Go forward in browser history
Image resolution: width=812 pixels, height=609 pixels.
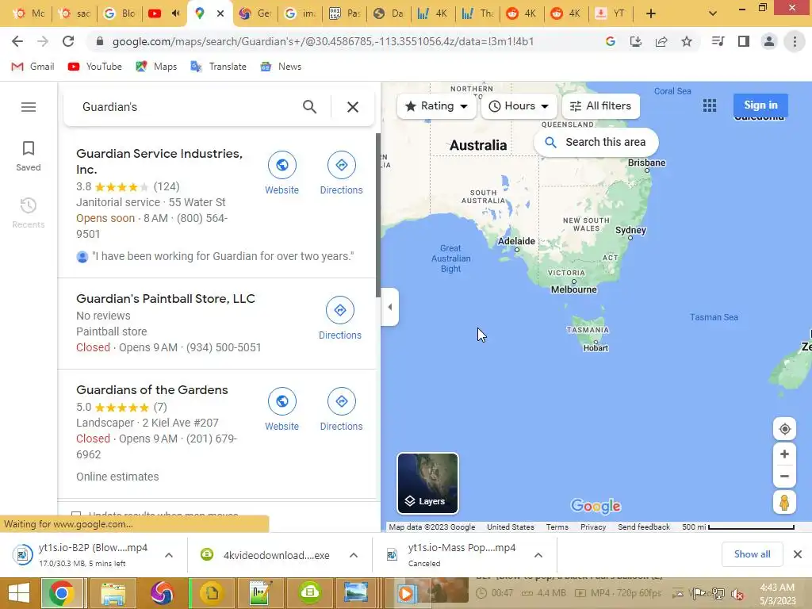[43, 41]
